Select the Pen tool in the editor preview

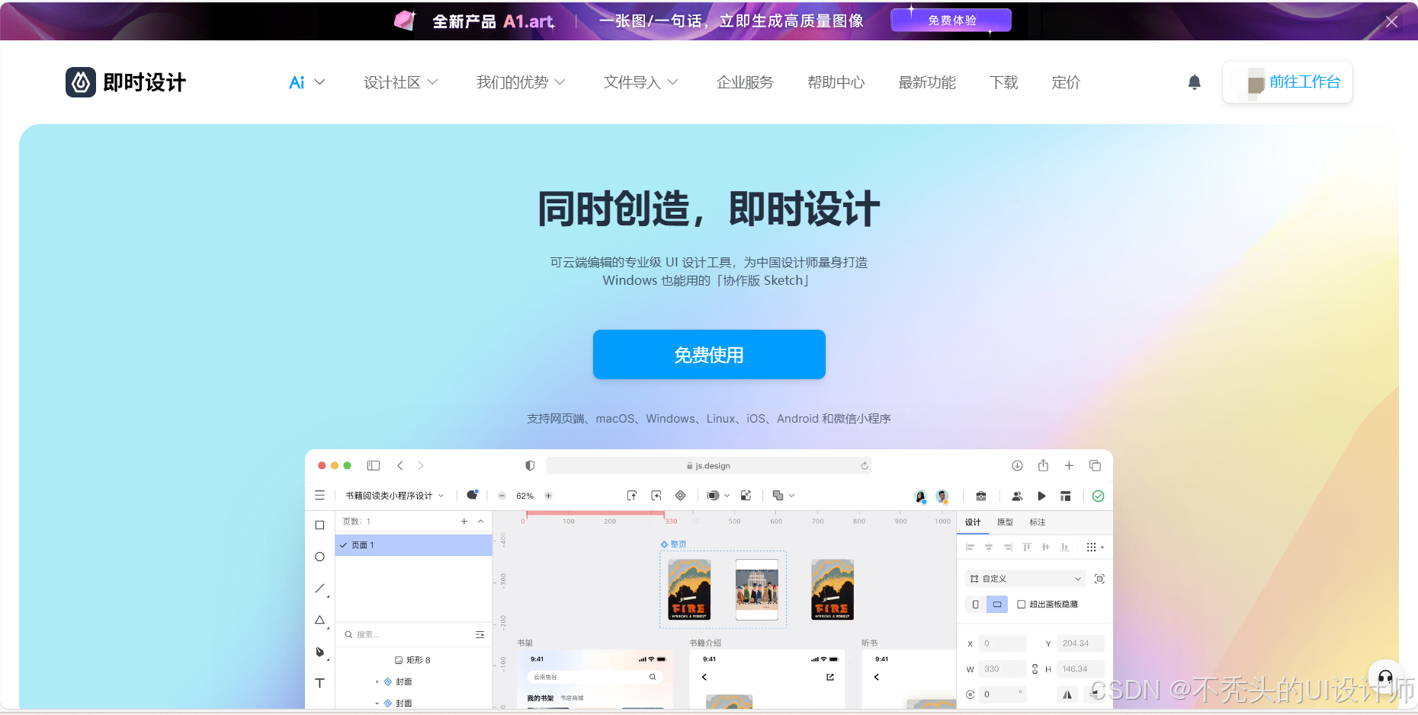pyautogui.click(x=319, y=652)
